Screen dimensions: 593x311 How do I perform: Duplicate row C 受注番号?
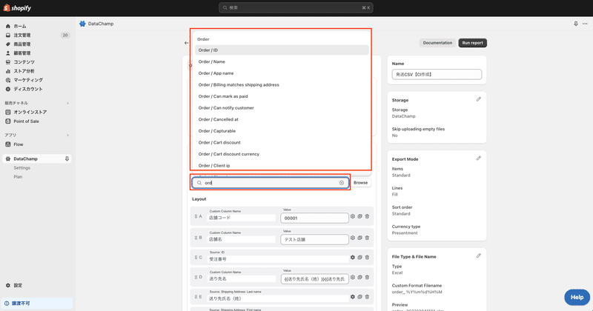point(360,258)
